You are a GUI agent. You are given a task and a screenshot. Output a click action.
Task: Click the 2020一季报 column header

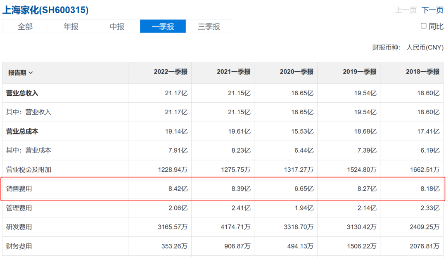pyautogui.click(x=297, y=72)
